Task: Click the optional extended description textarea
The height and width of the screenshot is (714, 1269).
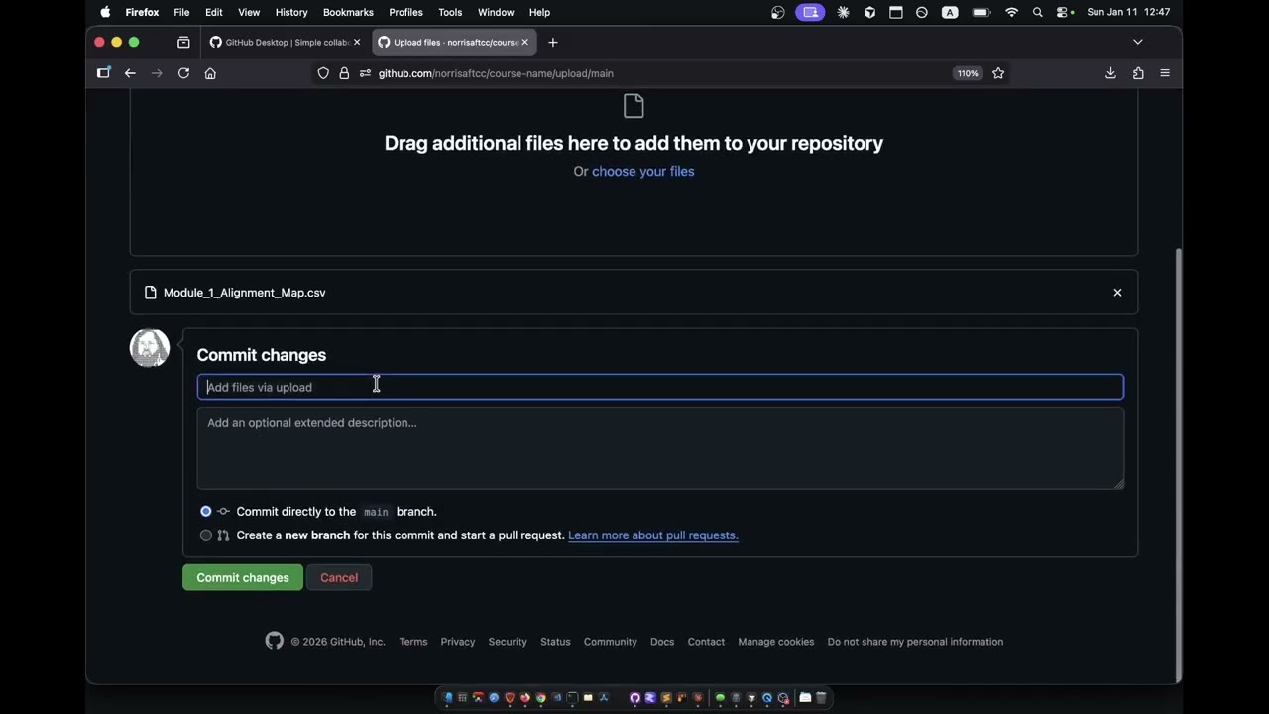Action: click(660, 448)
